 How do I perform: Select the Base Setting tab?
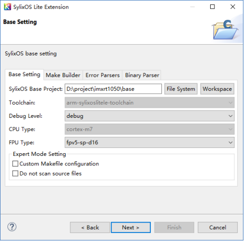tap(24, 75)
